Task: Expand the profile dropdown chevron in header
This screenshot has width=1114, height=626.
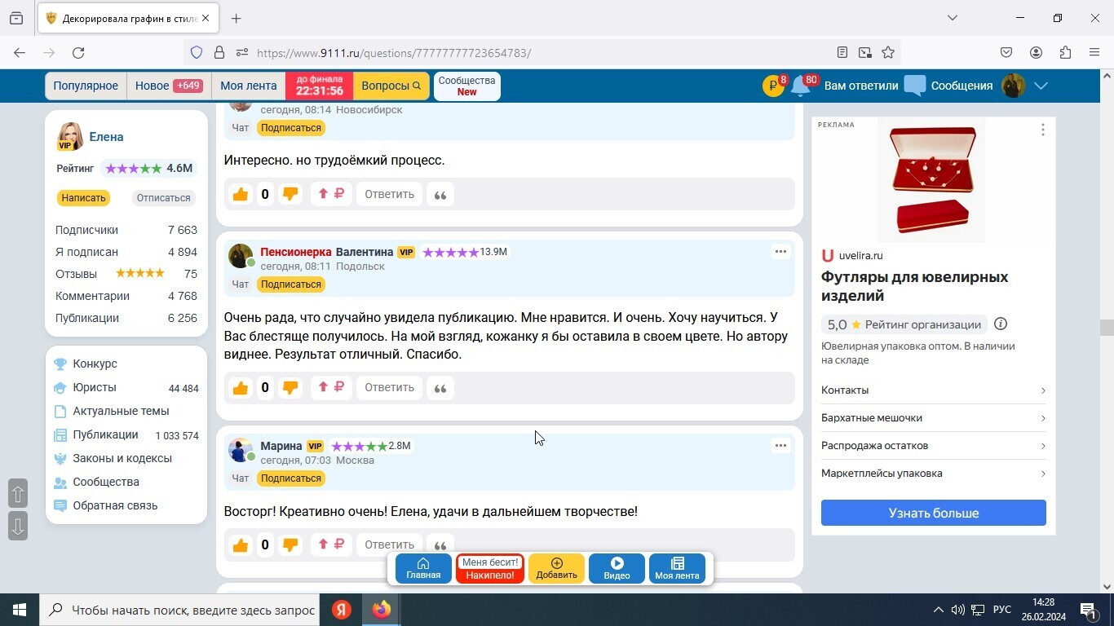Action: point(1041,86)
